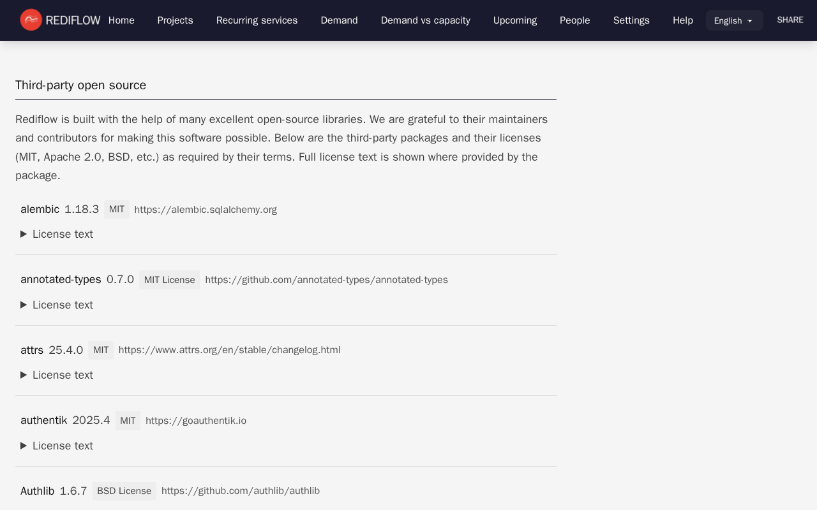Viewport: 817px width, 510px height.
Task: Open the Authlib GitHub repository link
Action: 241,491
